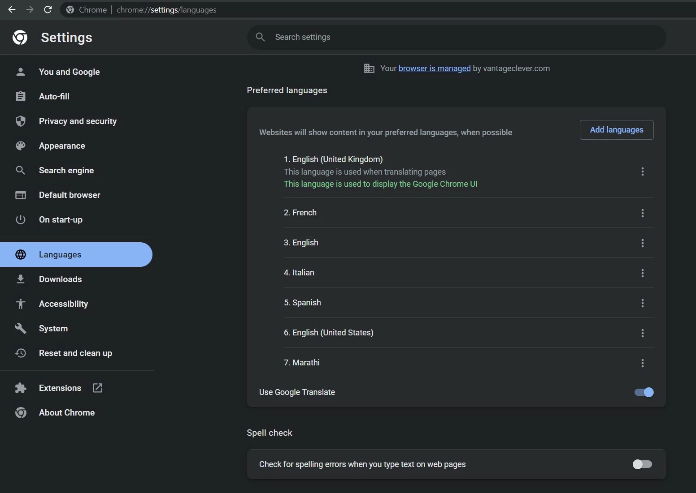
Task: Open Appearance settings section
Action: pos(76,146)
